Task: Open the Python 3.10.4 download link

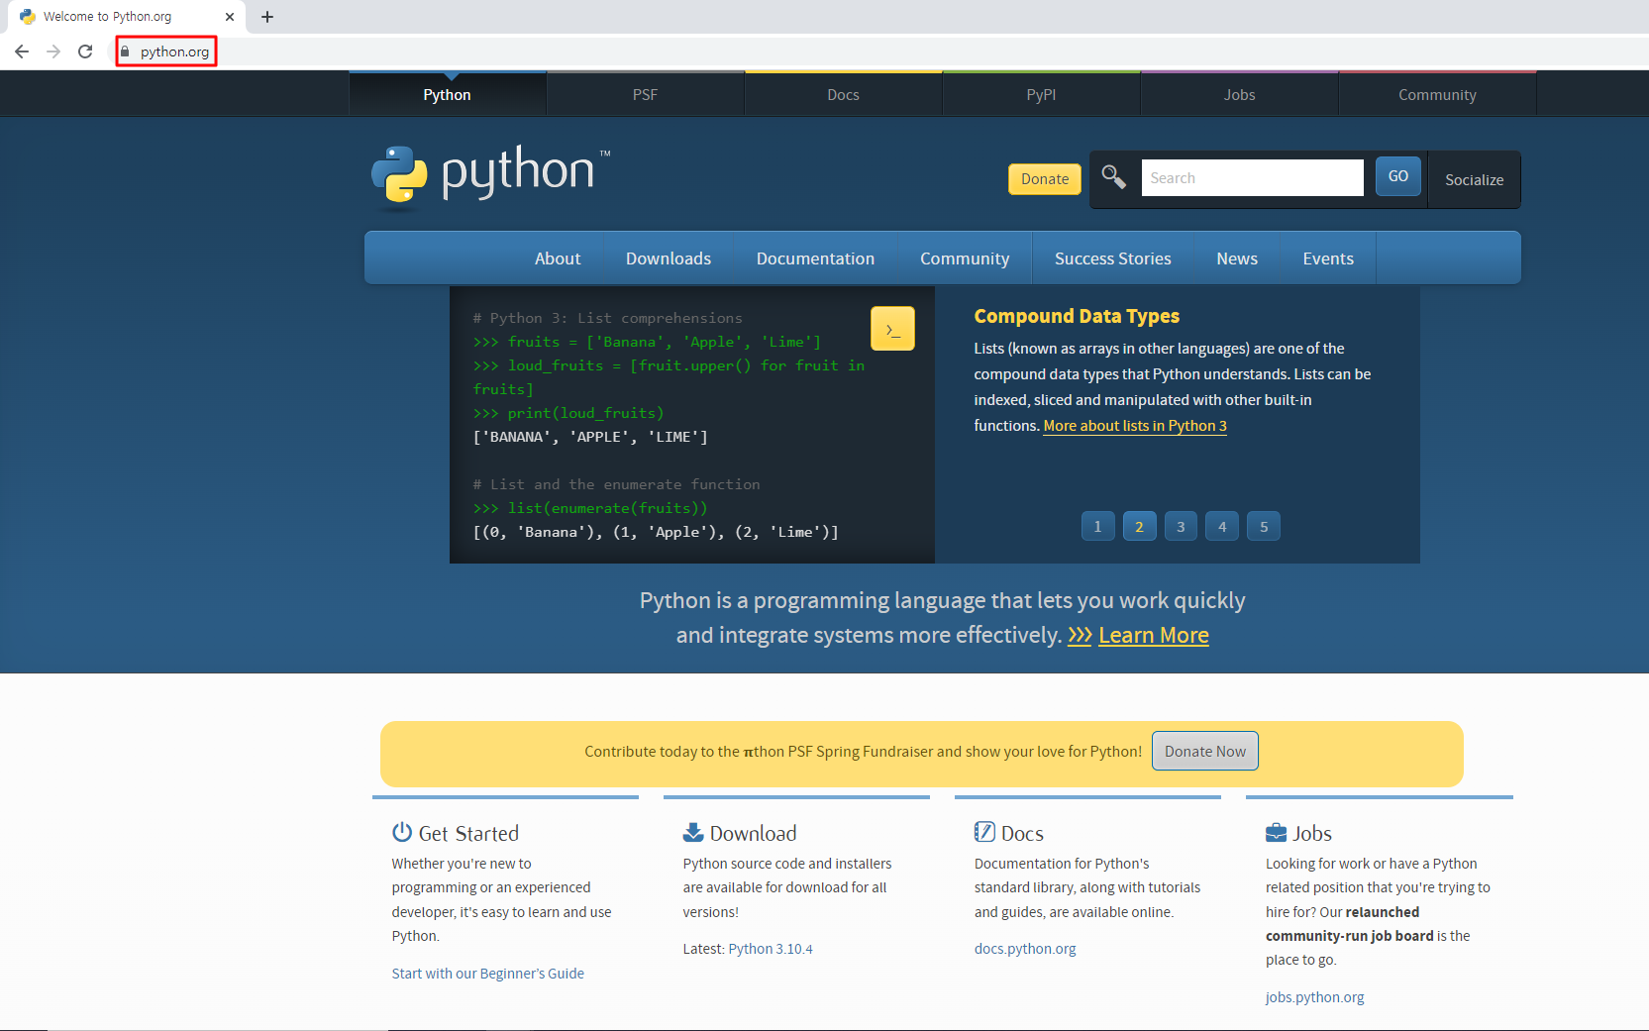Action: coord(771,949)
